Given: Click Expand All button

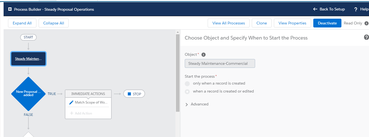Looking at the screenshot, I should click(22, 23).
